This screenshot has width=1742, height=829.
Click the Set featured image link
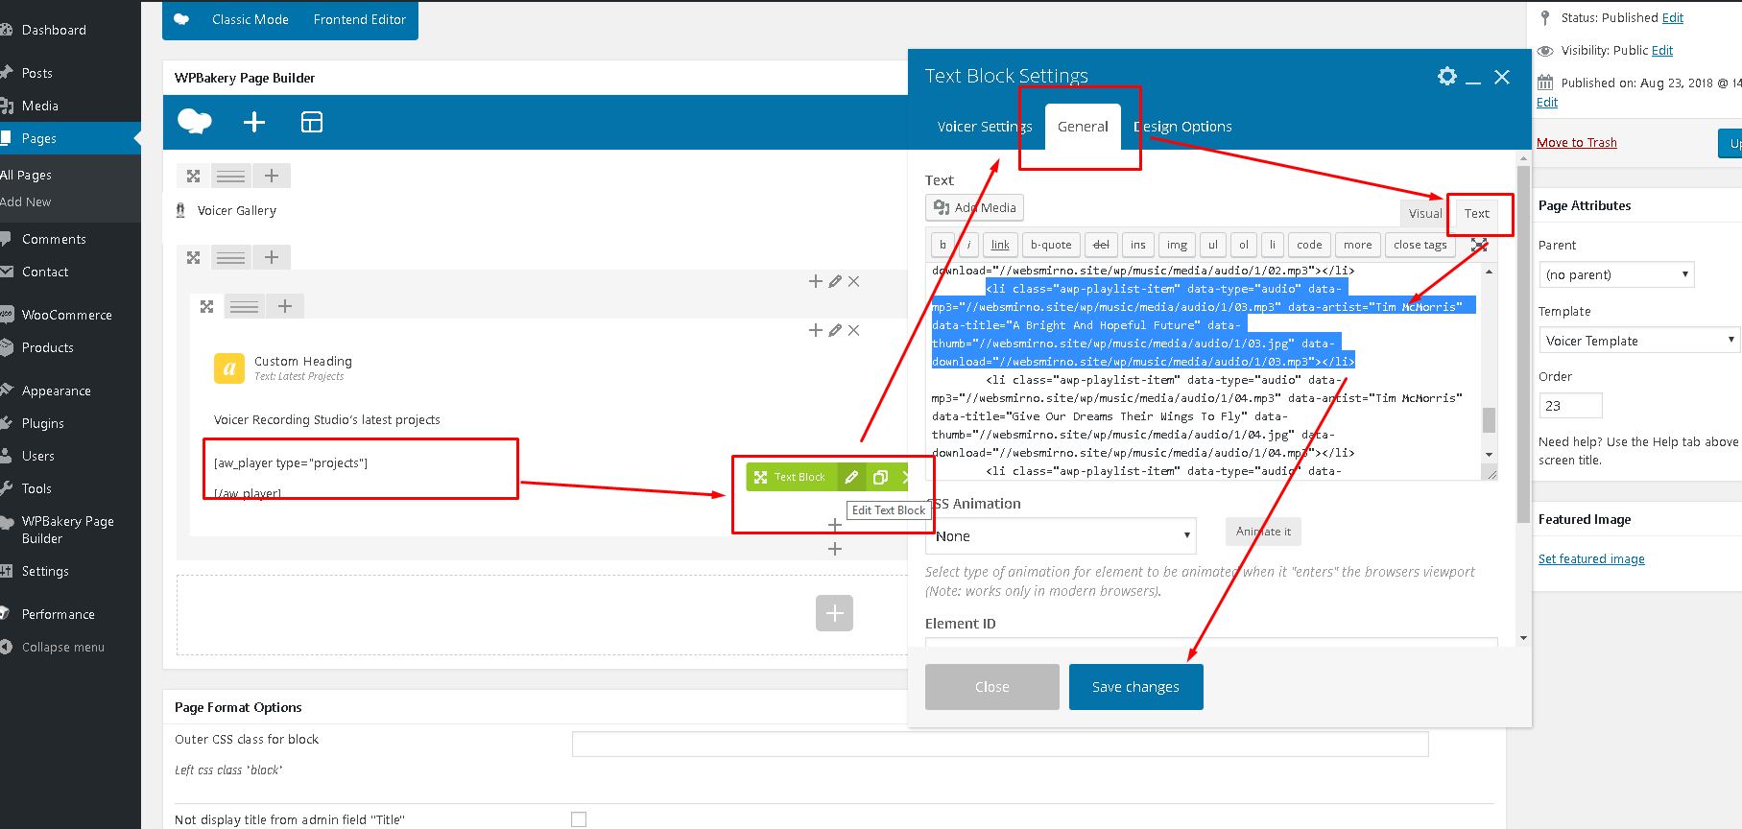pyautogui.click(x=1591, y=559)
